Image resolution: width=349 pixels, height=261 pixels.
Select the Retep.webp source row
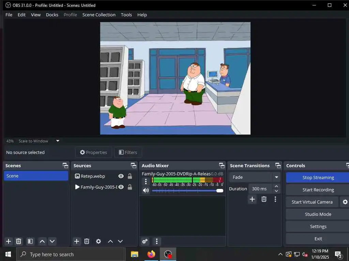point(104,176)
